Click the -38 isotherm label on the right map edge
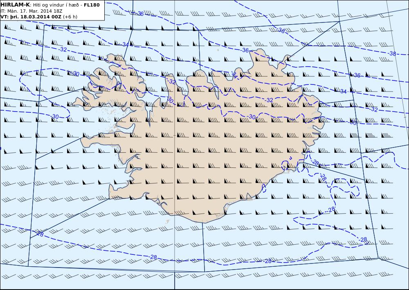This screenshot has width=409, height=290. click(392, 54)
